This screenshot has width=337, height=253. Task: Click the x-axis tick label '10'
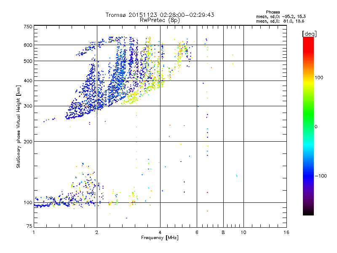click(x=243, y=232)
